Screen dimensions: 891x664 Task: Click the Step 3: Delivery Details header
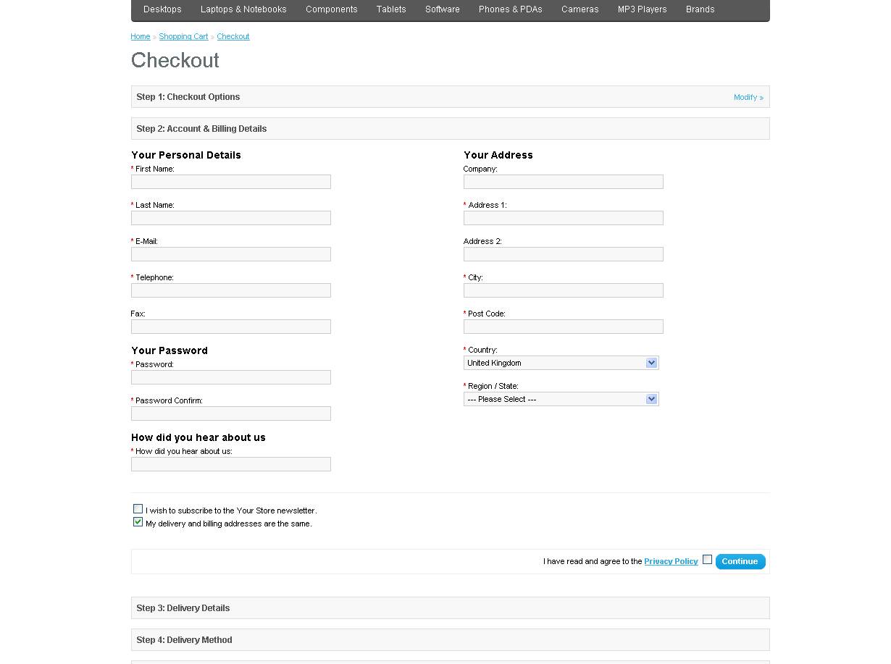pyautogui.click(x=450, y=608)
